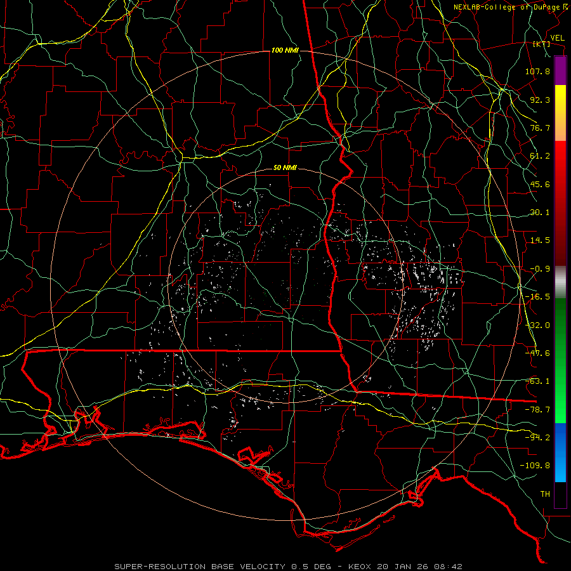Select the -16.5 legend value

click(x=537, y=297)
